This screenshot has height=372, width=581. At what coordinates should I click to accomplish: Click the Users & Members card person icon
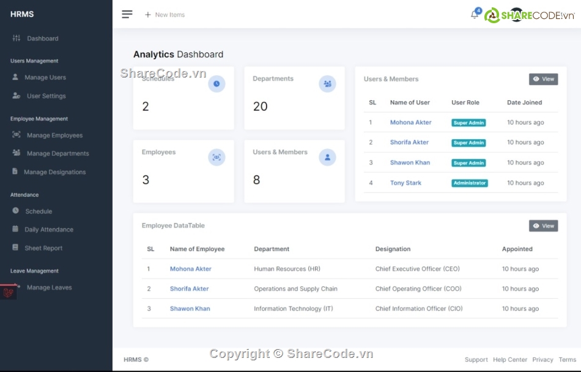point(327,157)
